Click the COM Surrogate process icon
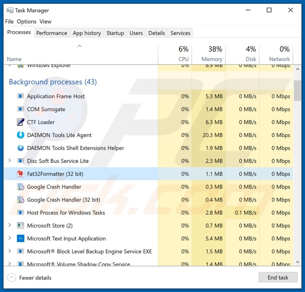This screenshot has width=305, height=292. pyautogui.click(x=20, y=109)
